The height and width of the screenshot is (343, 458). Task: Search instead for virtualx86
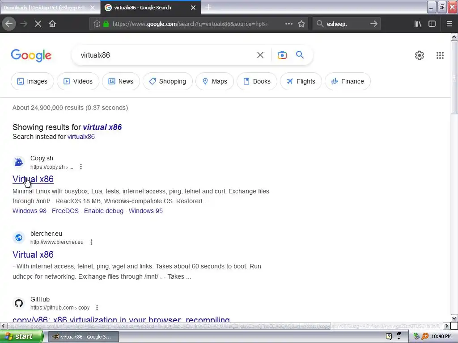coord(81,137)
